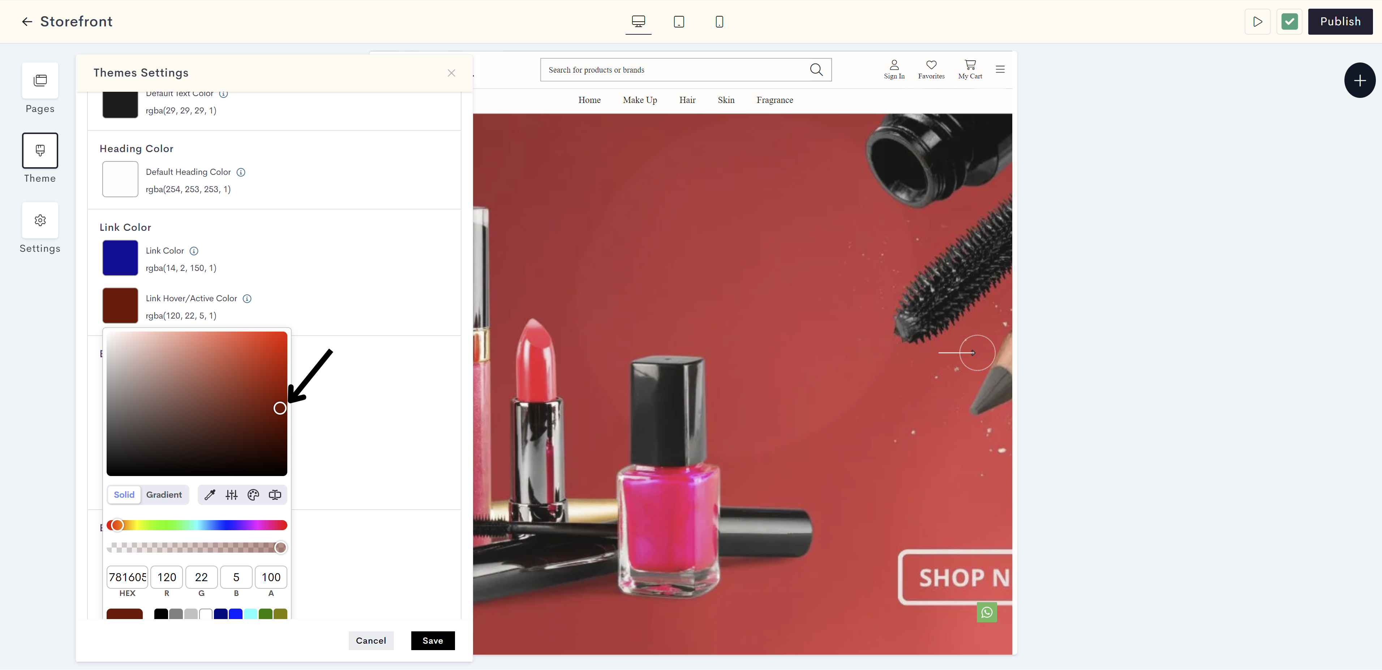
Task: Open the Default Heading Color swatch
Action: (x=120, y=179)
